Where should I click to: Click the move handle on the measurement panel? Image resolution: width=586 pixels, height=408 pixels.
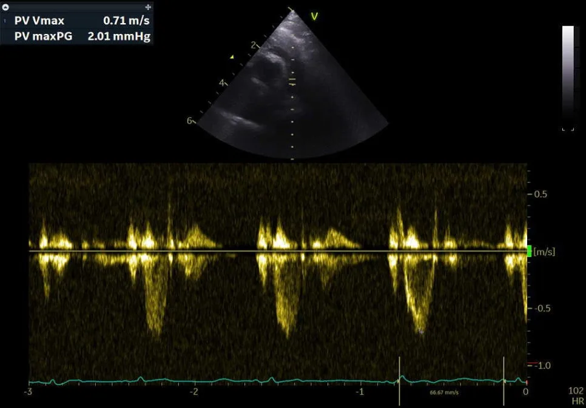[x=148, y=7]
